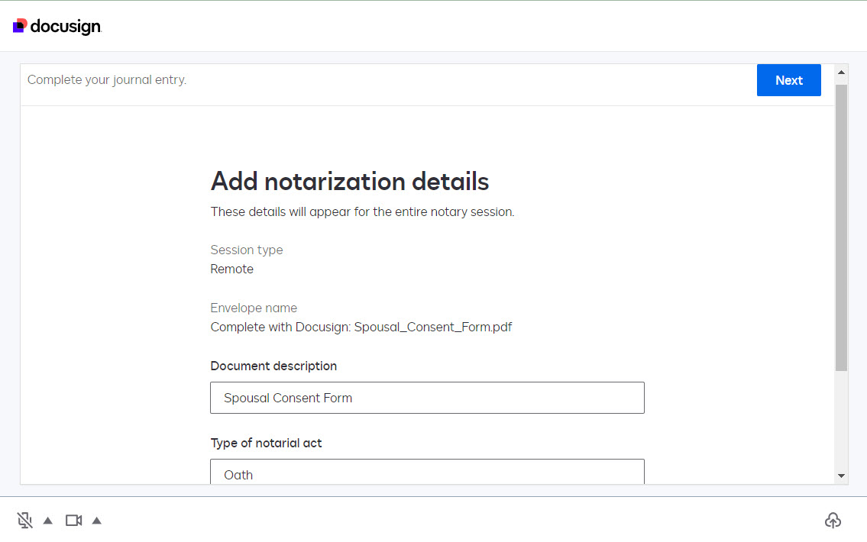Click the Envelope name label

254,308
